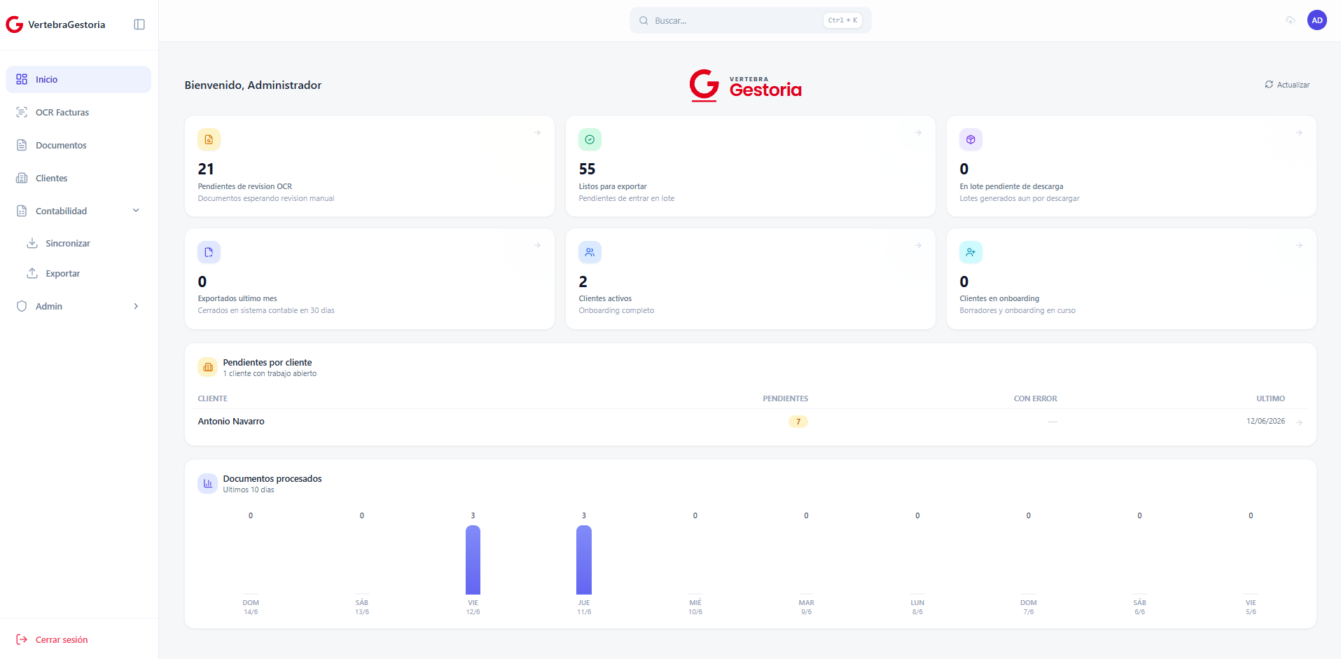Click the yellow 7 pendientes badge
Screen dimensions: 1341x659
pyautogui.click(x=798, y=422)
